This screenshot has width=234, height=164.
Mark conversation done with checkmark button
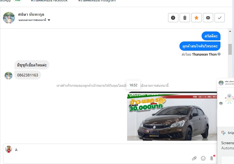coord(220,18)
